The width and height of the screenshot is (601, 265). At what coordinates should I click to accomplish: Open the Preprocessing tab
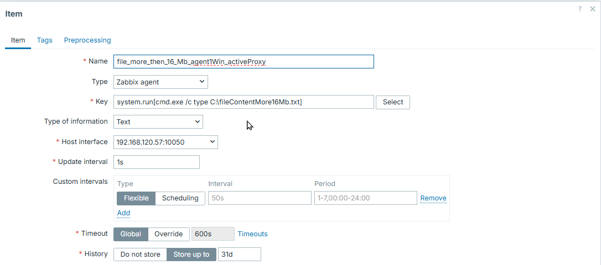click(x=87, y=40)
